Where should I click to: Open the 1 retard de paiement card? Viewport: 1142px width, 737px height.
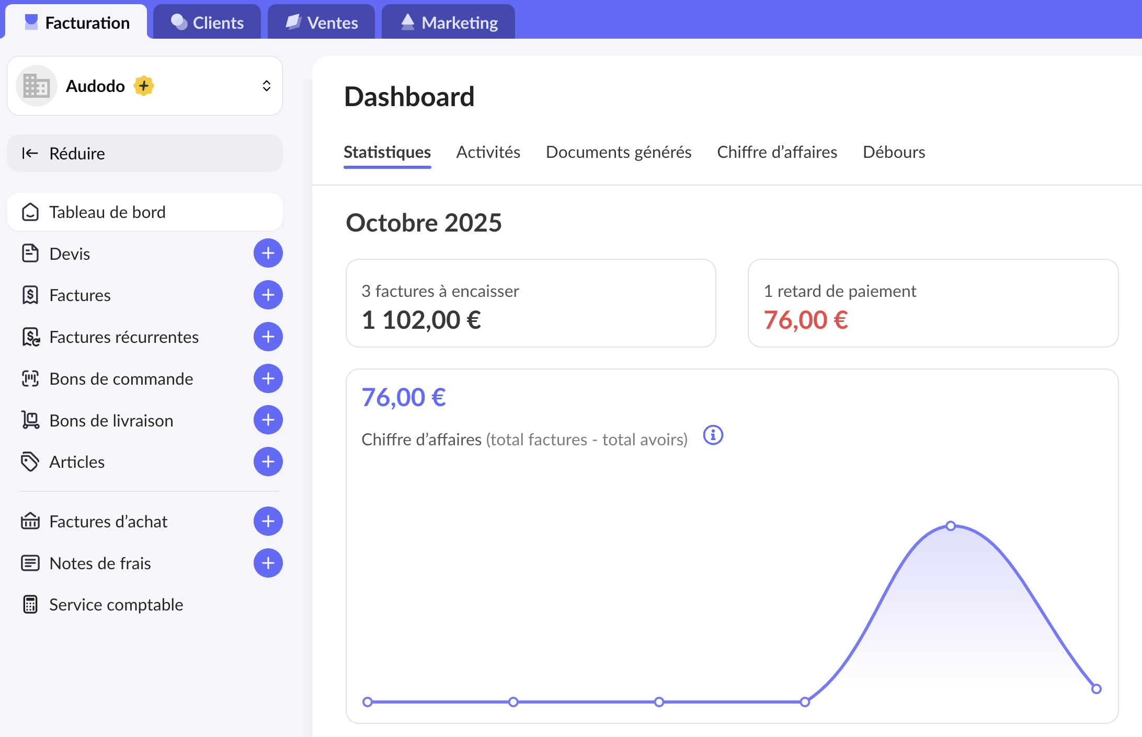coord(932,303)
